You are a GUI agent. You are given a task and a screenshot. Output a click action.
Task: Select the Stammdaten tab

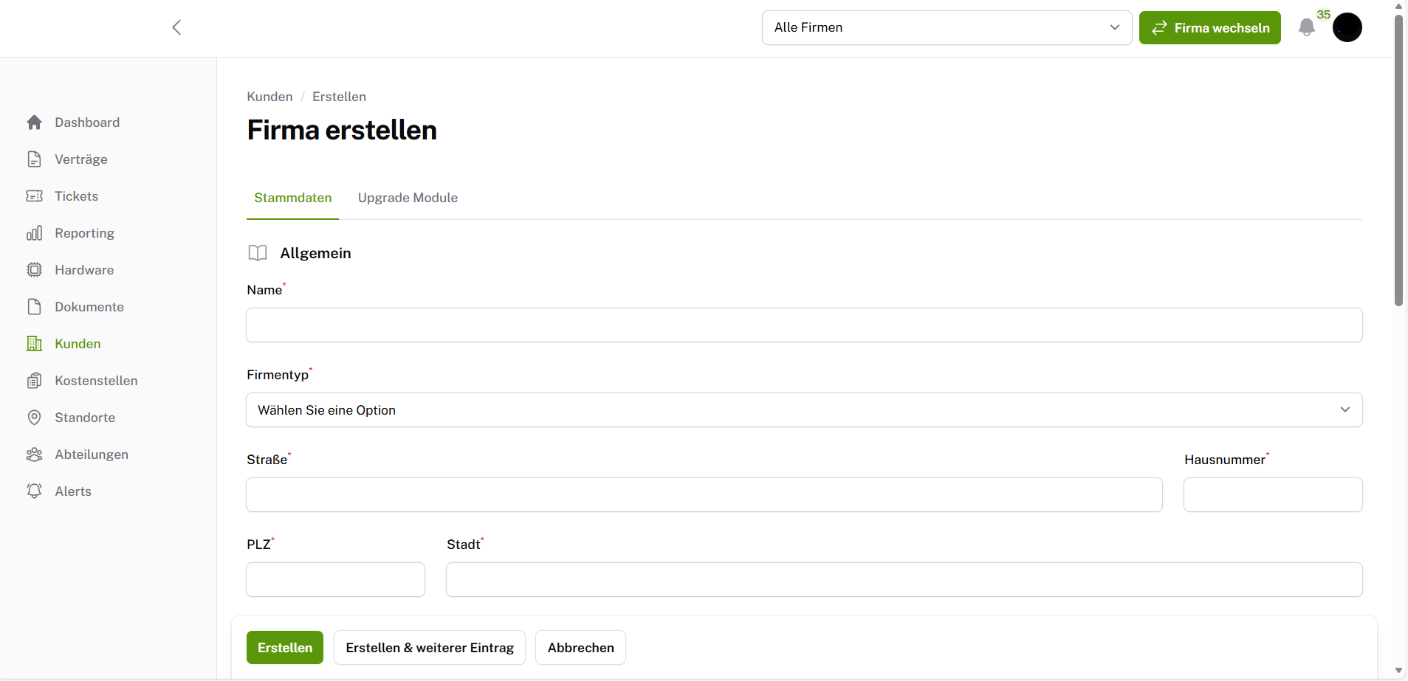[292, 198]
